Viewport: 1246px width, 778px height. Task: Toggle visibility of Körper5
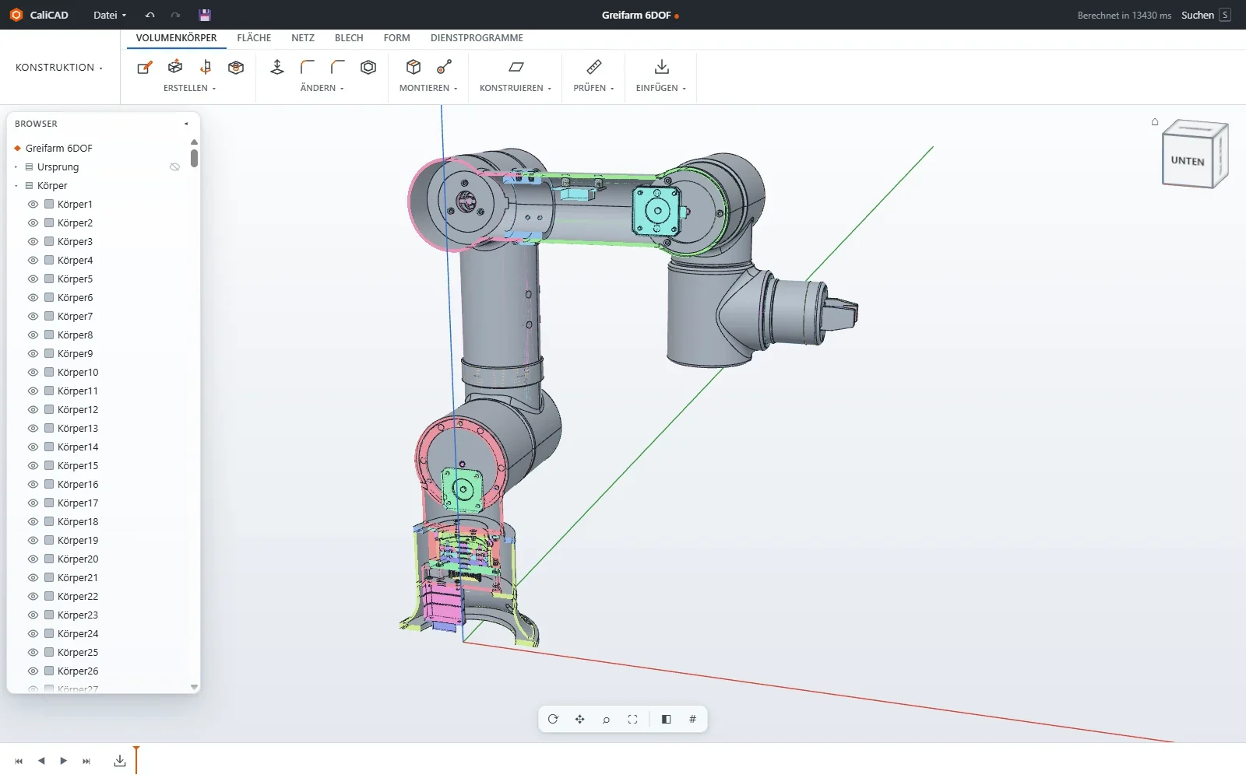tap(33, 279)
